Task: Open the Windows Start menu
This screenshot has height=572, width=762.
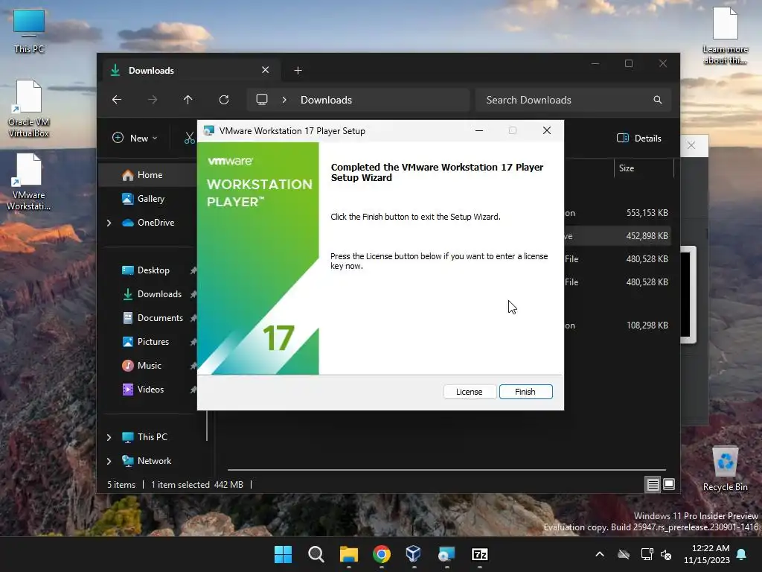Action: (x=283, y=554)
